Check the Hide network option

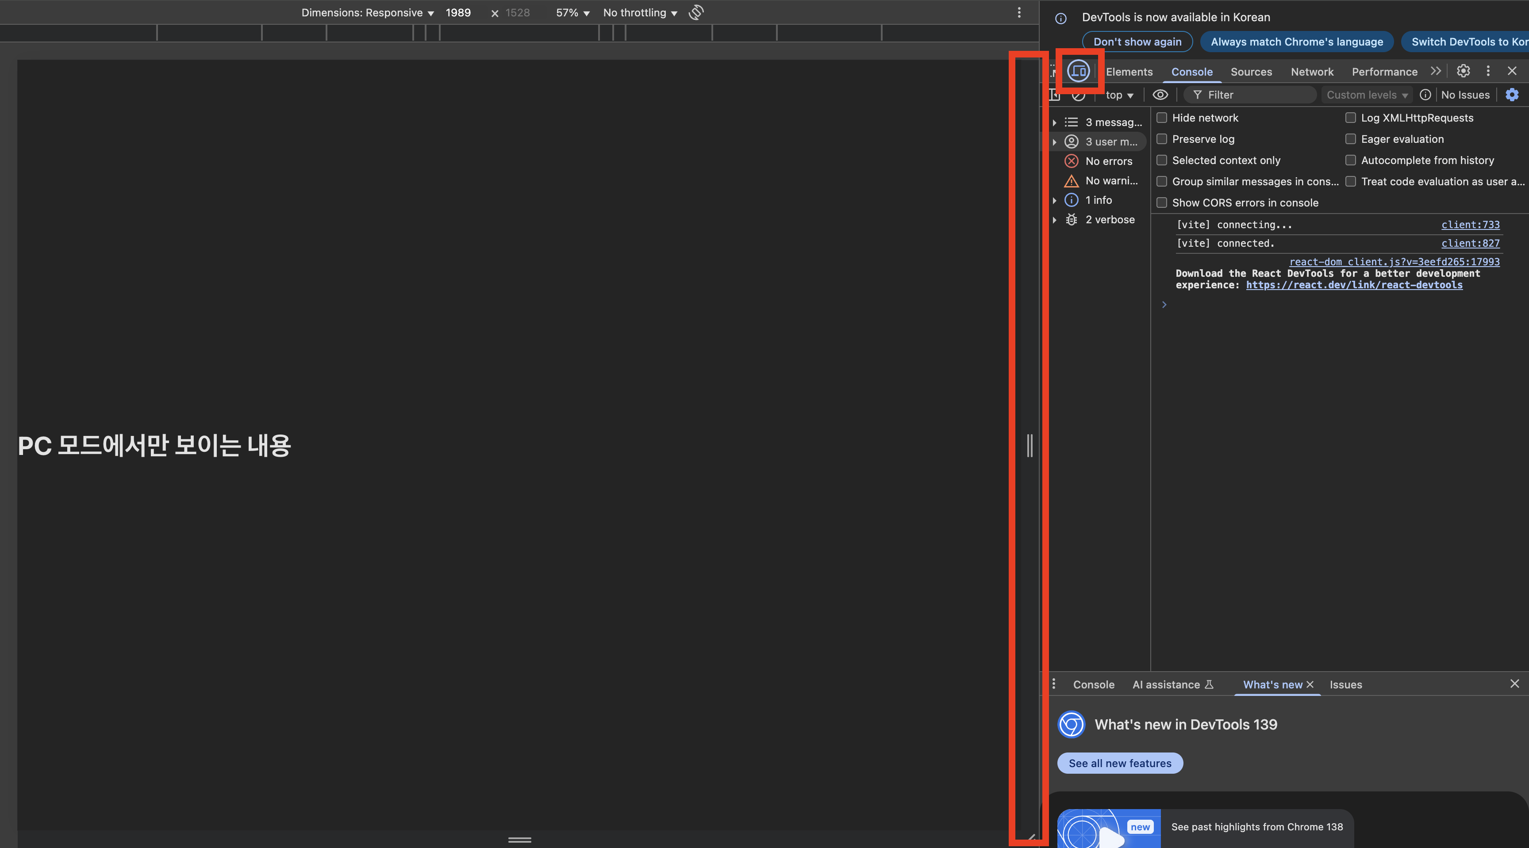click(1162, 118)
